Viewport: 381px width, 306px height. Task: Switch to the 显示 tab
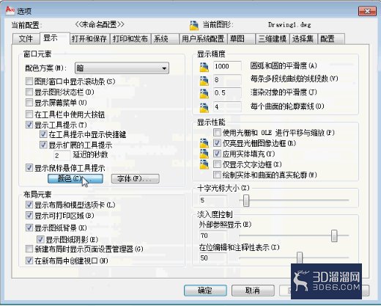coord(55,38)
